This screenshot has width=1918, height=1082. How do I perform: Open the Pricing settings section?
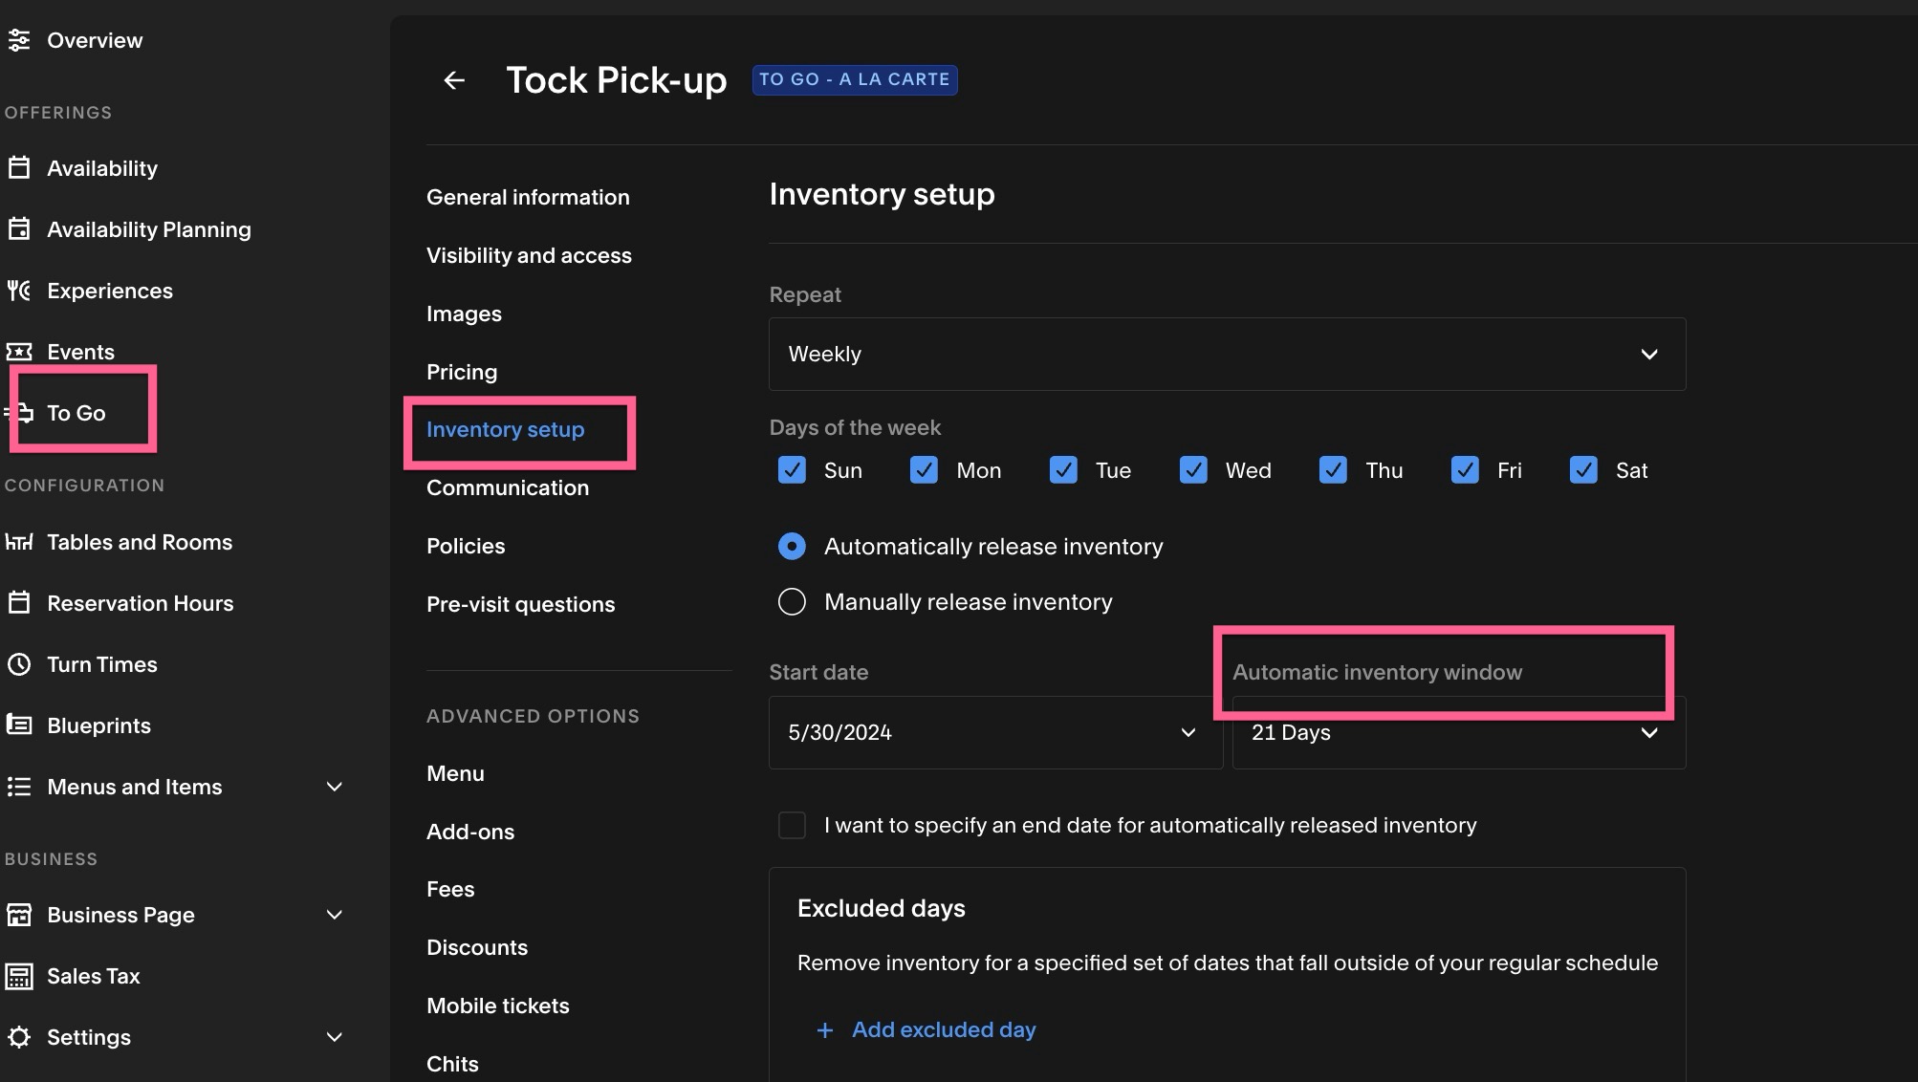(462, 372)
